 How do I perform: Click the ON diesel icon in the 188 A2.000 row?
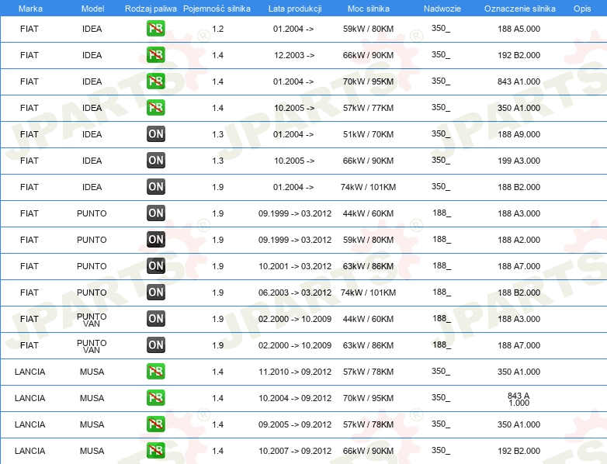coord(155,240)
